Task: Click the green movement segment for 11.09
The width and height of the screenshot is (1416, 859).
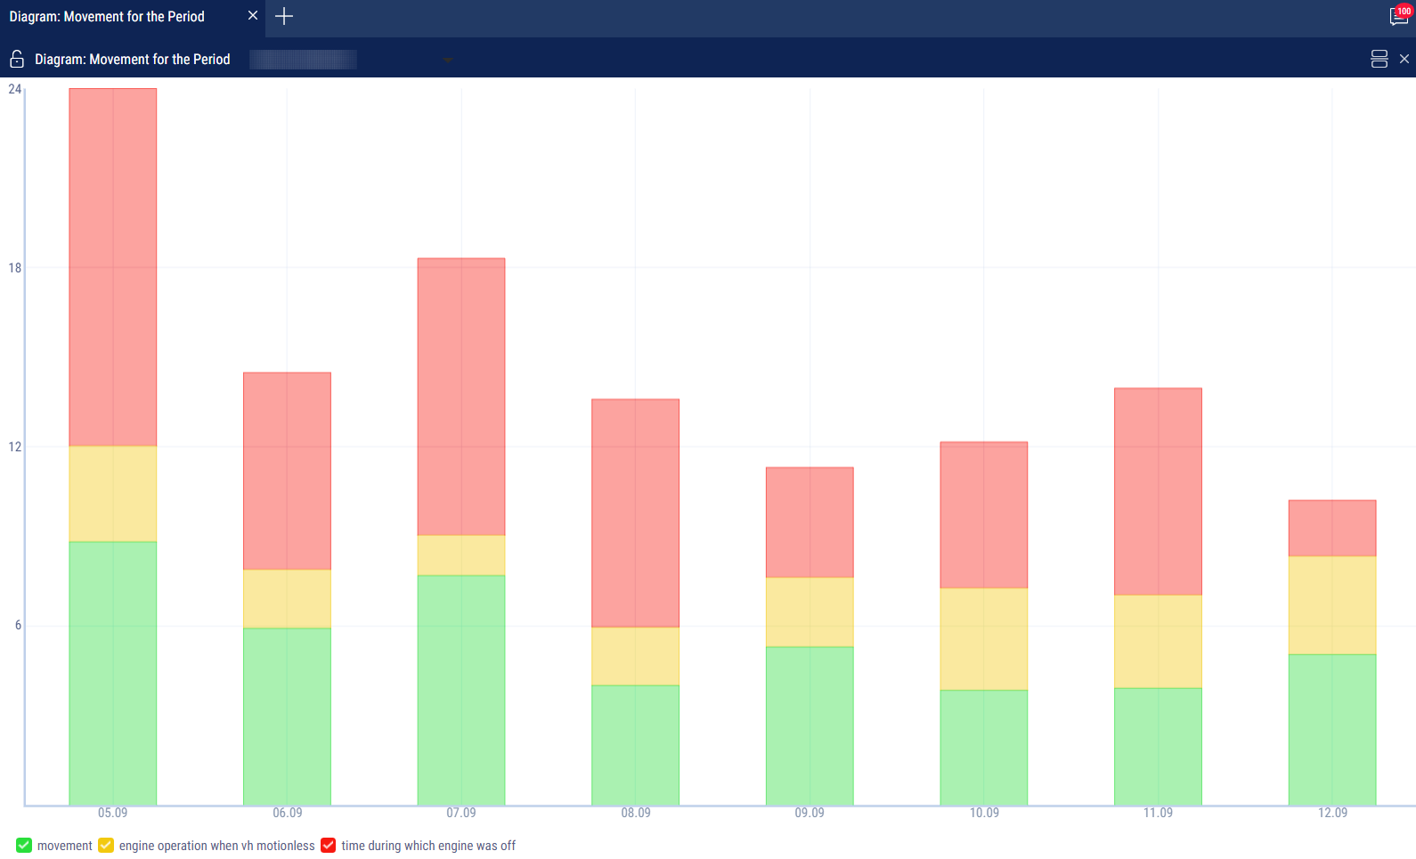Action: click(x=1159, y=747)
